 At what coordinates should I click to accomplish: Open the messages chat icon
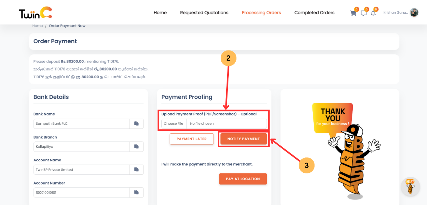click(363, 13)
